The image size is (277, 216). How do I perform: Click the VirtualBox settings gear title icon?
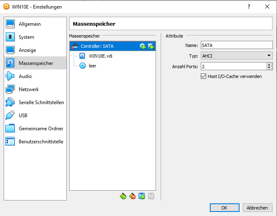[6, 7]
